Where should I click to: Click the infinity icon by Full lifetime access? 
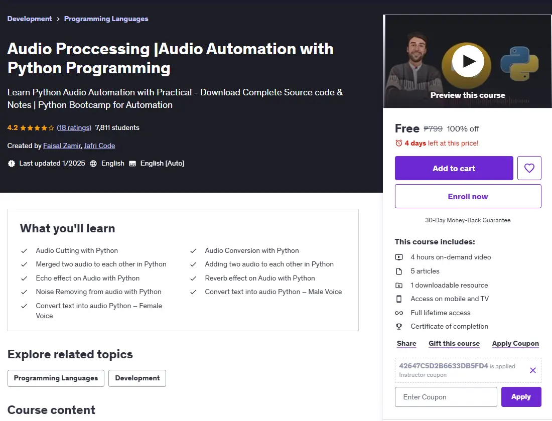(399, 313)
